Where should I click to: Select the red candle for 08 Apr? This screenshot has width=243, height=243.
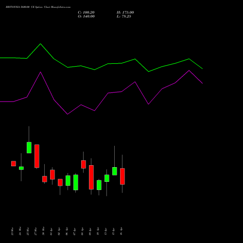coord(84,164)
